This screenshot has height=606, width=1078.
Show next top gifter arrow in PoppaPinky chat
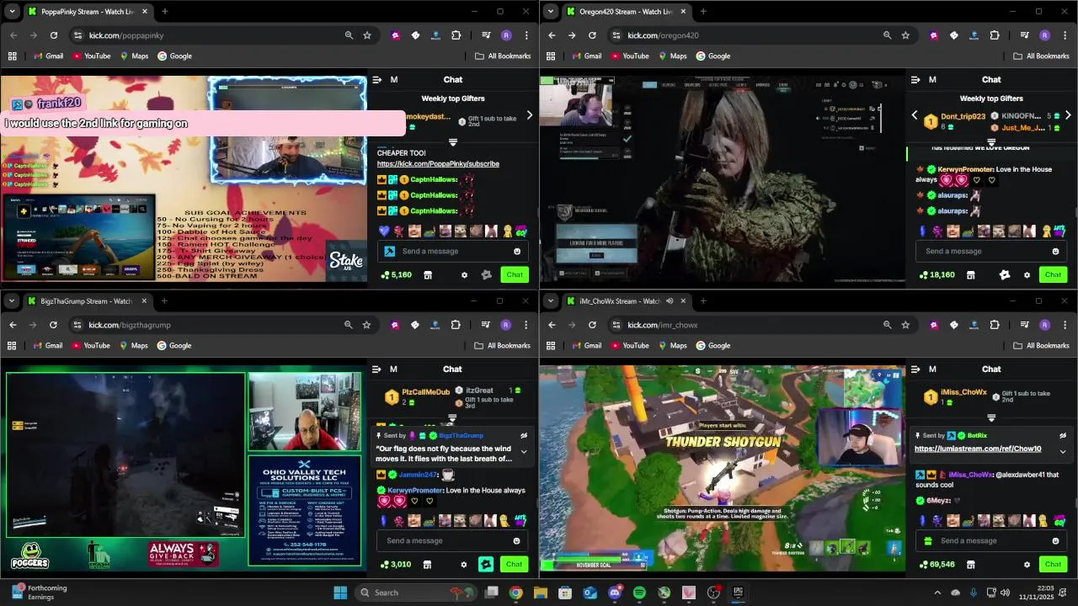click(x=529, y=115)
